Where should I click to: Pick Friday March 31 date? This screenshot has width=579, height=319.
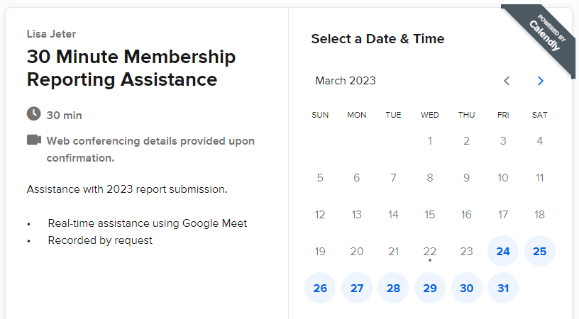pos(503,288)
